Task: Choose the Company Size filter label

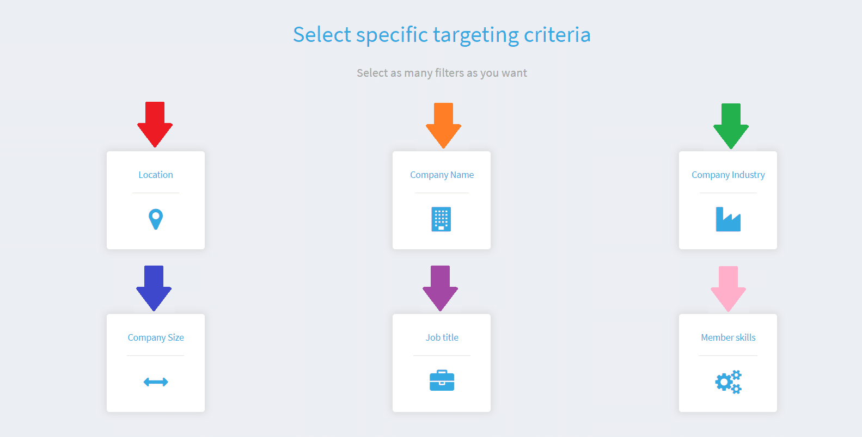Action: pyautogui.click(x=156, y=337)
